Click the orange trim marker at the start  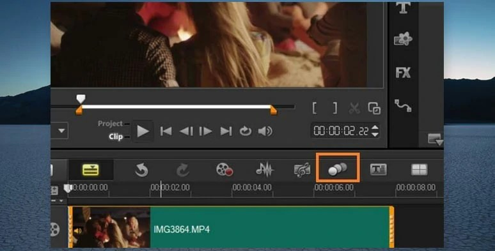pyautogui.click(x=79, y=110)
